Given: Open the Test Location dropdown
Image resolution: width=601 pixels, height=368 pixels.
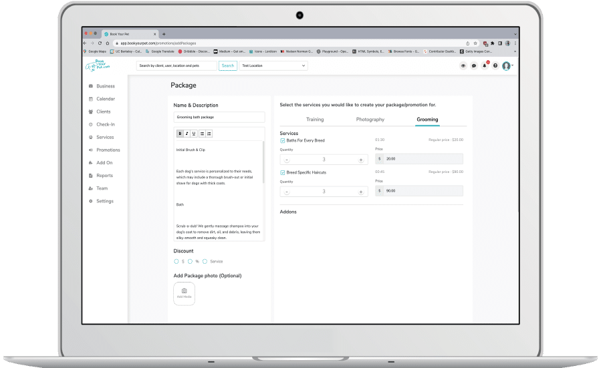Looking at the screenshot, I should pos(273,66).
